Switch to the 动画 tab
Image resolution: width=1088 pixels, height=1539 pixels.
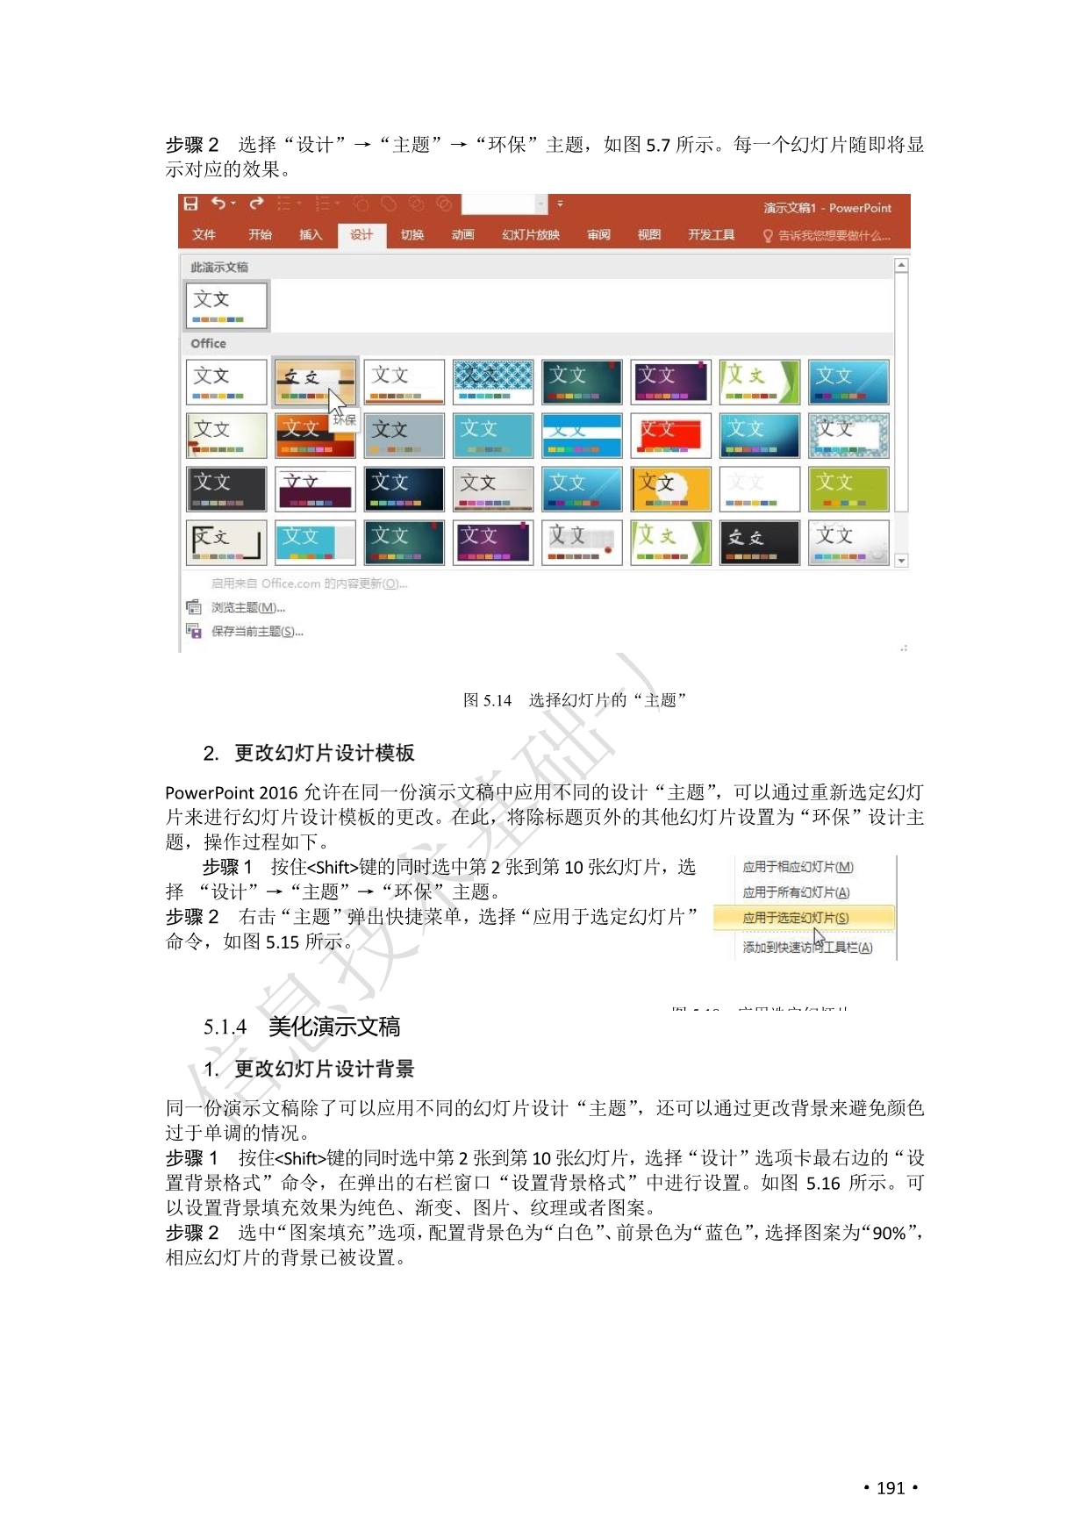(x=463, y=234)
